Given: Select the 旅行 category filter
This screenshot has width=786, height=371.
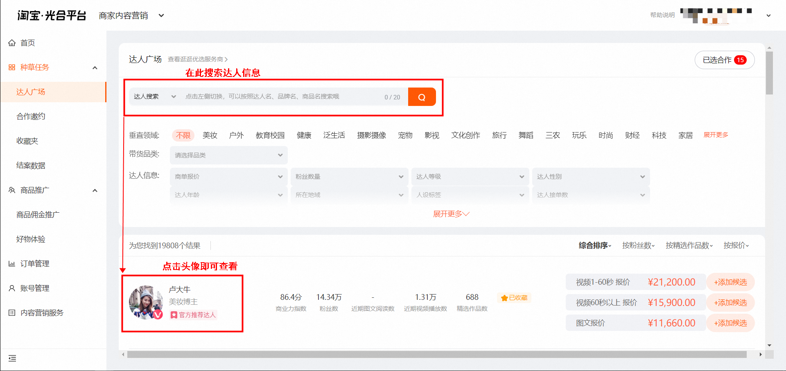Looking at the screenshot, I should click(499, 135).
